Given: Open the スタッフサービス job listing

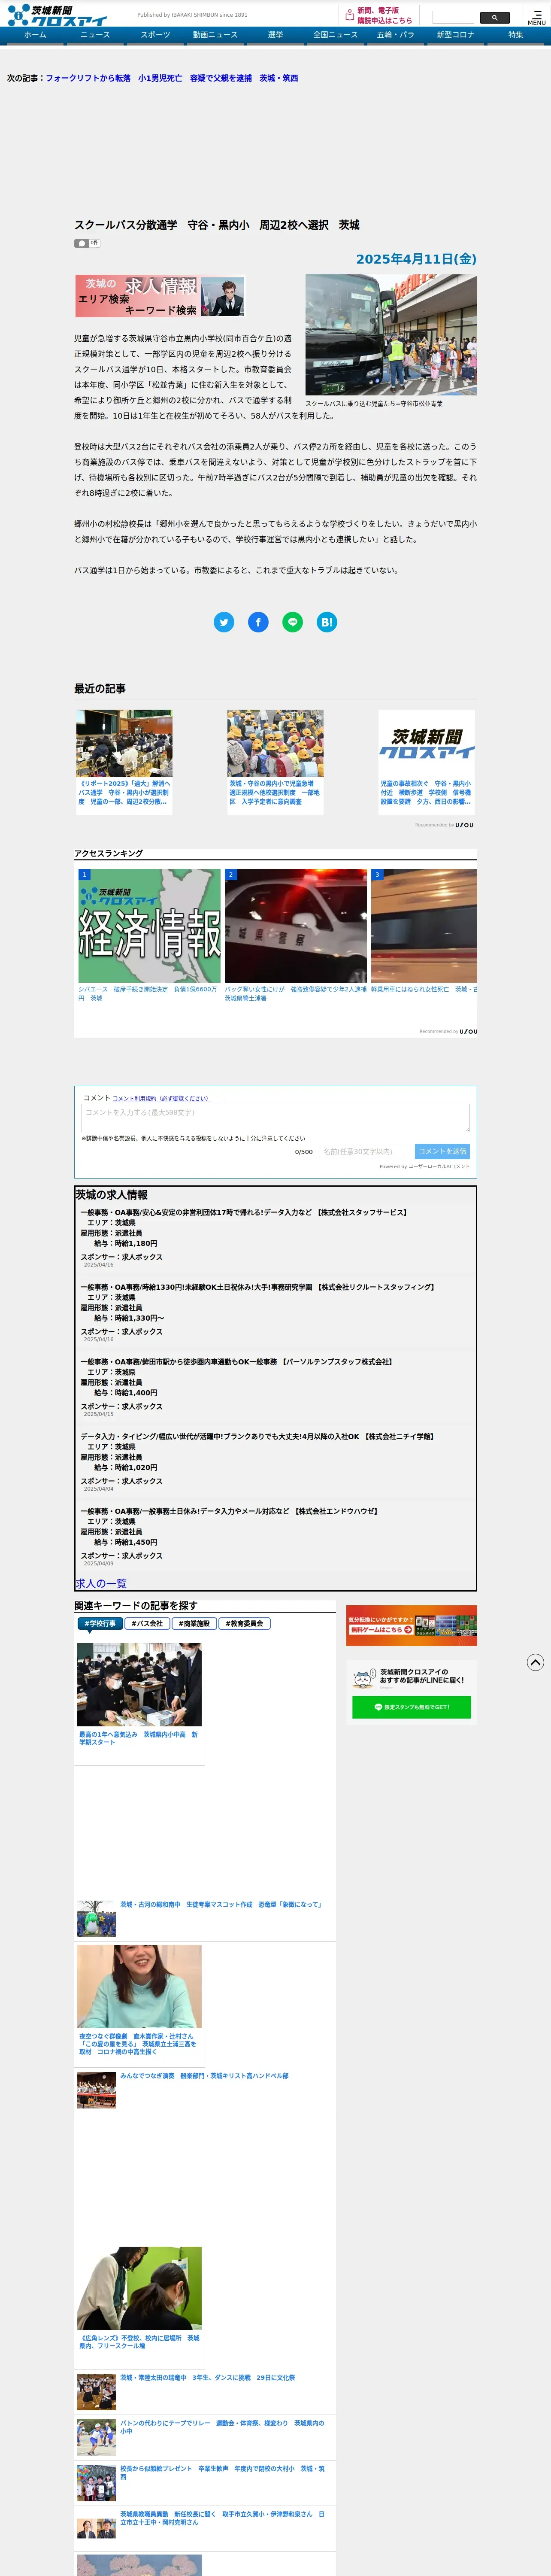Looking at the screenshot, I should [x=244, y=1212].
